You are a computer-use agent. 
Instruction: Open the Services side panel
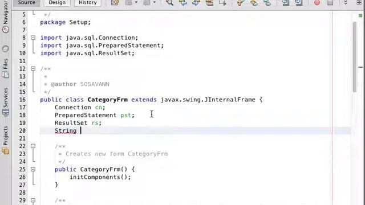(6, 101)
